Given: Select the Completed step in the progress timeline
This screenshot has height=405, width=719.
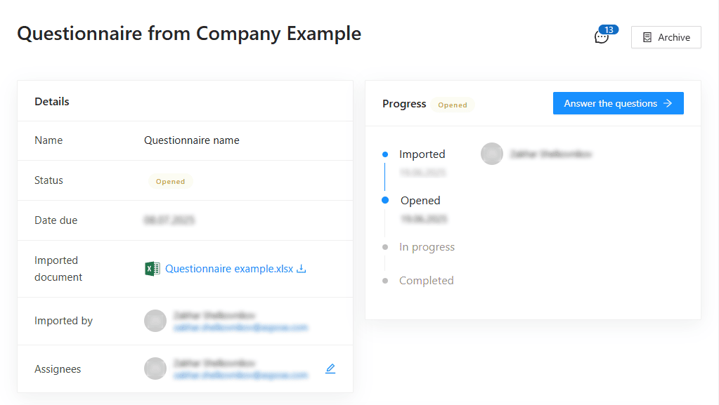Looking at the screenshot, I should (427, 280).
